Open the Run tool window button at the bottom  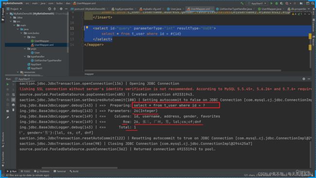[12, 171]
